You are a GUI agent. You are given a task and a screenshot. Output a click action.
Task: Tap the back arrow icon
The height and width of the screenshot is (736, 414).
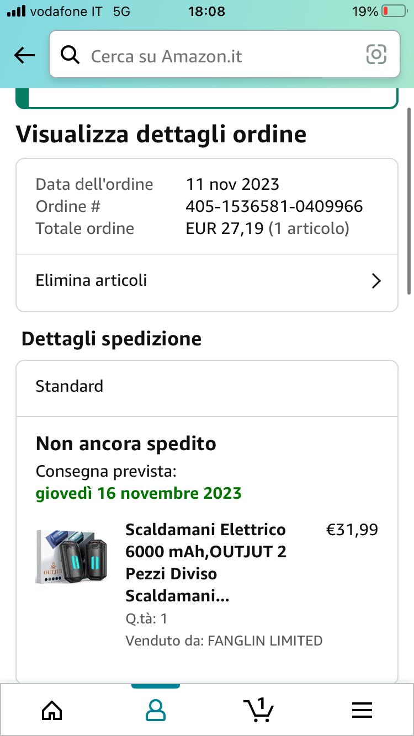coord(24,55)
